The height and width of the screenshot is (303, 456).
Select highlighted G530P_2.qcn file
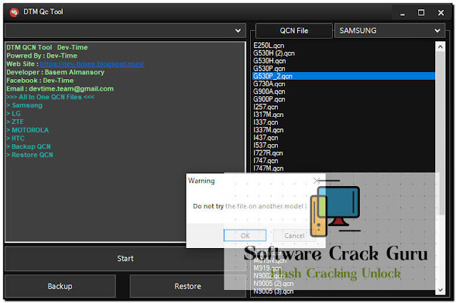[x=344, y=76]
